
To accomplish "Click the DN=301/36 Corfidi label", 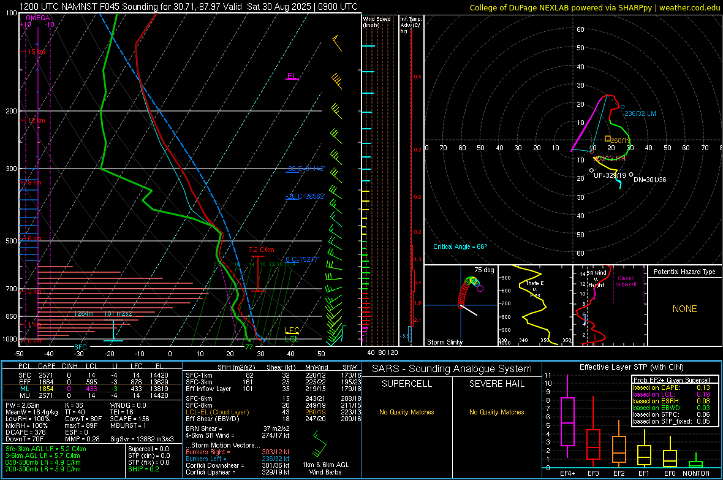I will (x=649, y=180).
